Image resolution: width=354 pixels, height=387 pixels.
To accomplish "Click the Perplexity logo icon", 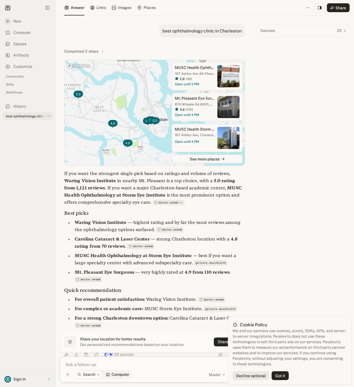I will (x=8, y=8).
